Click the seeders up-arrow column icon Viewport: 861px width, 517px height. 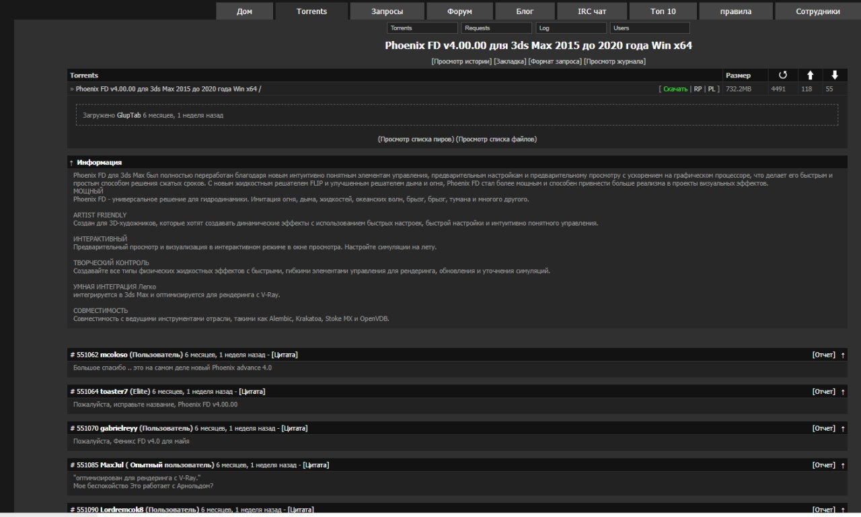(810, 75)
